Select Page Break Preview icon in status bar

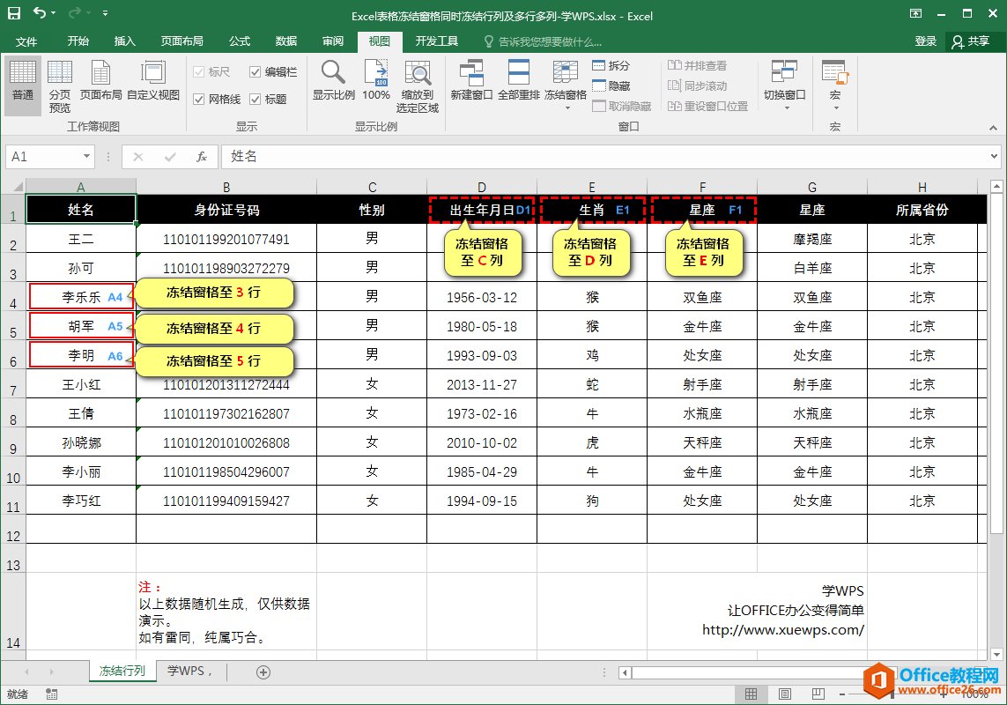818,694
